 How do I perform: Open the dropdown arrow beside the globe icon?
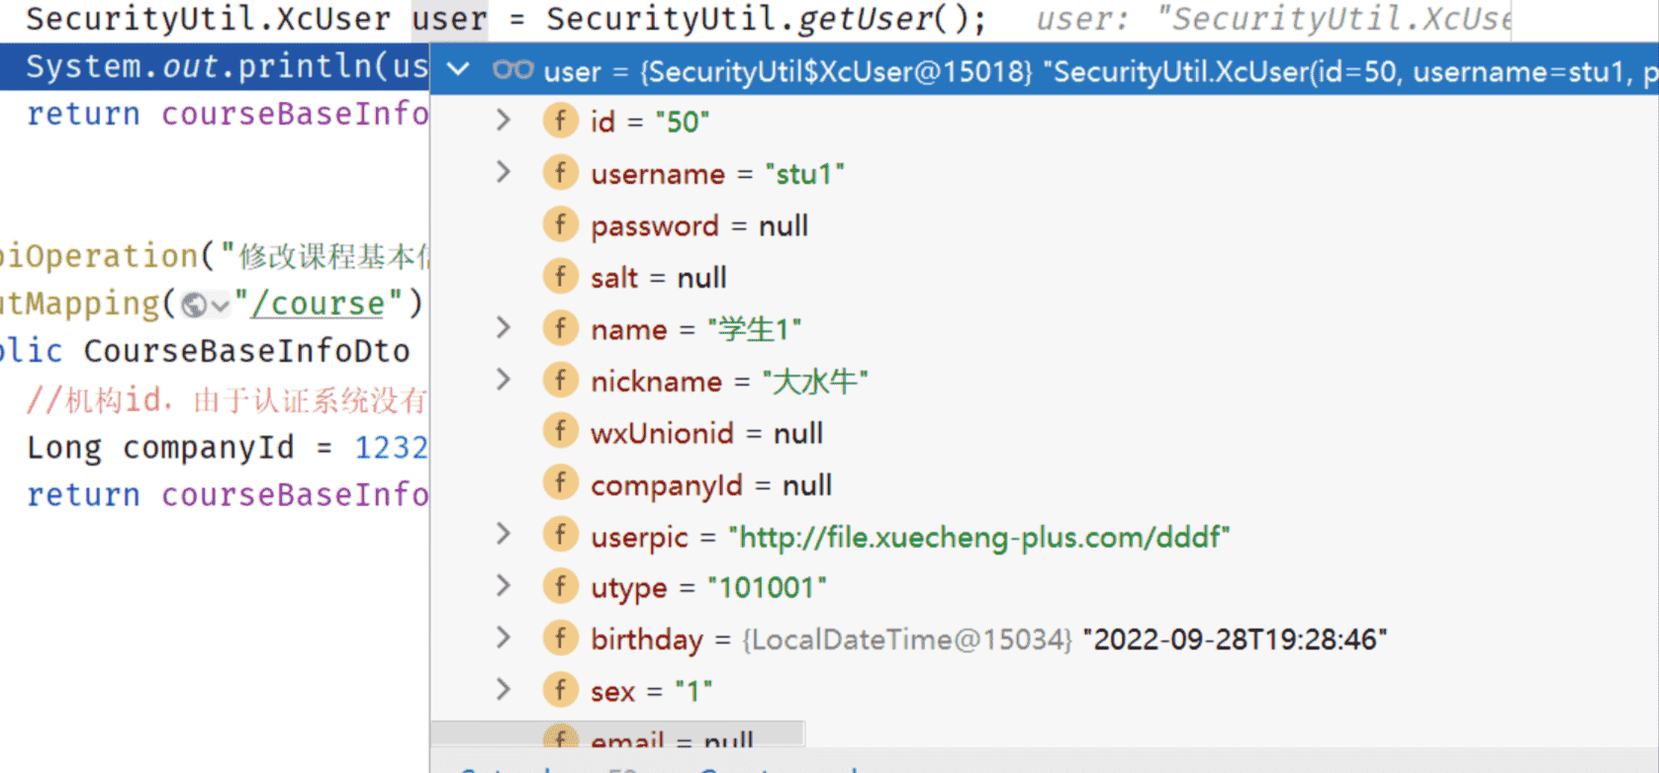(x=220, y=305)
